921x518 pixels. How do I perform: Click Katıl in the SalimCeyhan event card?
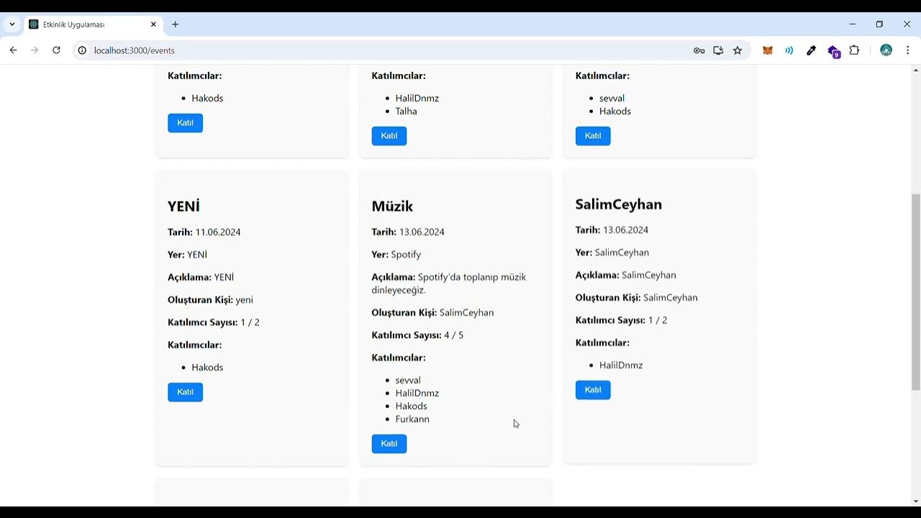tap(593, 390)
